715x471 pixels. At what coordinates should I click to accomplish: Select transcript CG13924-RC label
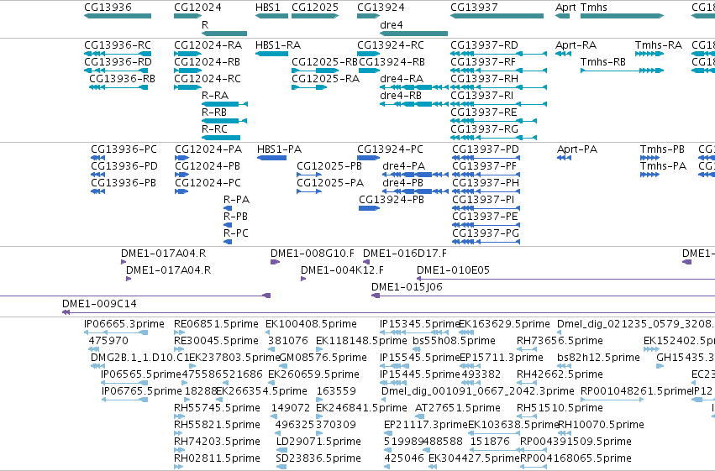coord(391,45)
